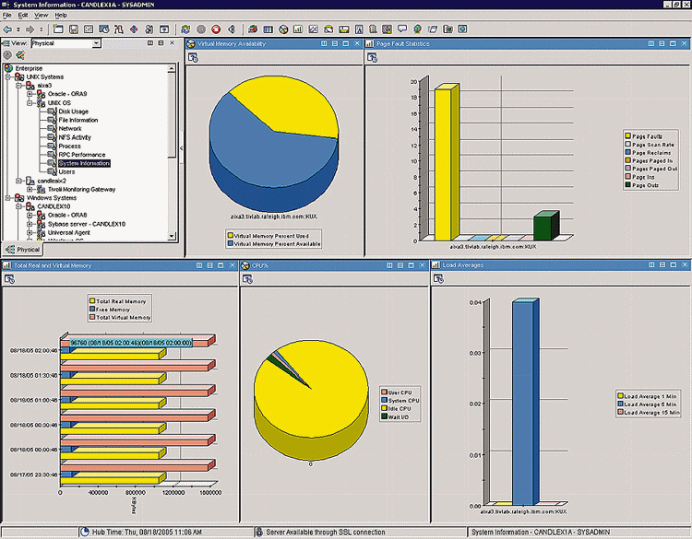
Task: Select the Bar Chart view toolbar icon
Action: coord(298,29)
